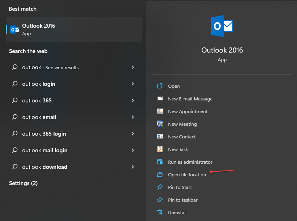The height and width of the screenshot is (221, 297).
Task: Click the search icon beside outlook 365
Action: [15, 100]
